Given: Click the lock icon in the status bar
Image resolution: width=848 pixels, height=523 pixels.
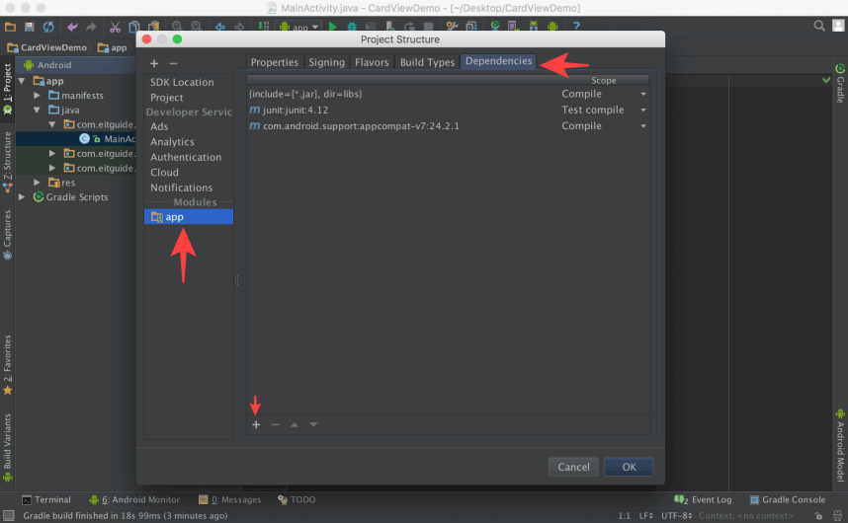Looking at the screenshot, I should pos(818,516).
